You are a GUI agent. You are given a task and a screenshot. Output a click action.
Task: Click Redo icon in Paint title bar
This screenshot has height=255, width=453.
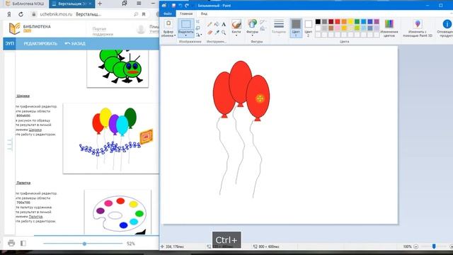click(x=187, y=6)
